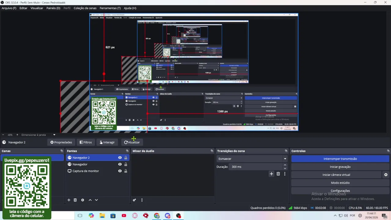391x220 pixels.
Task: Decrease Duração with the down arrow
Action: (x=285, y=168)
